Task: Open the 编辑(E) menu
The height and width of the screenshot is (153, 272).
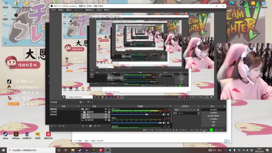Action: click(61, 10)
